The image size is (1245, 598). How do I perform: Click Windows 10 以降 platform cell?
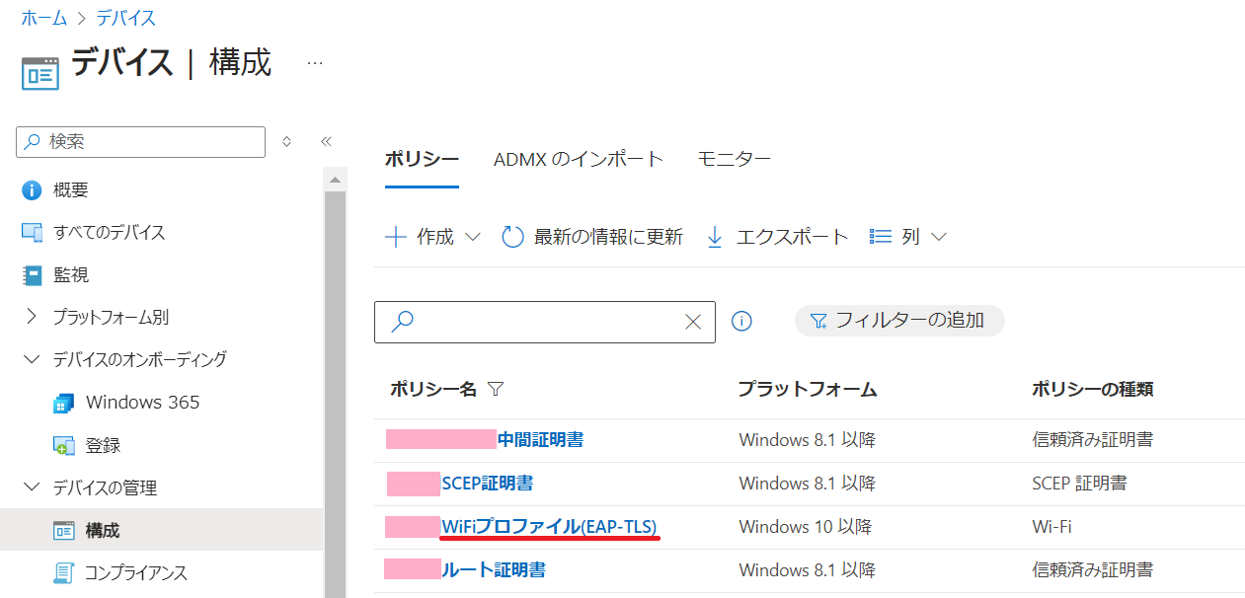(x=806, y=527)
